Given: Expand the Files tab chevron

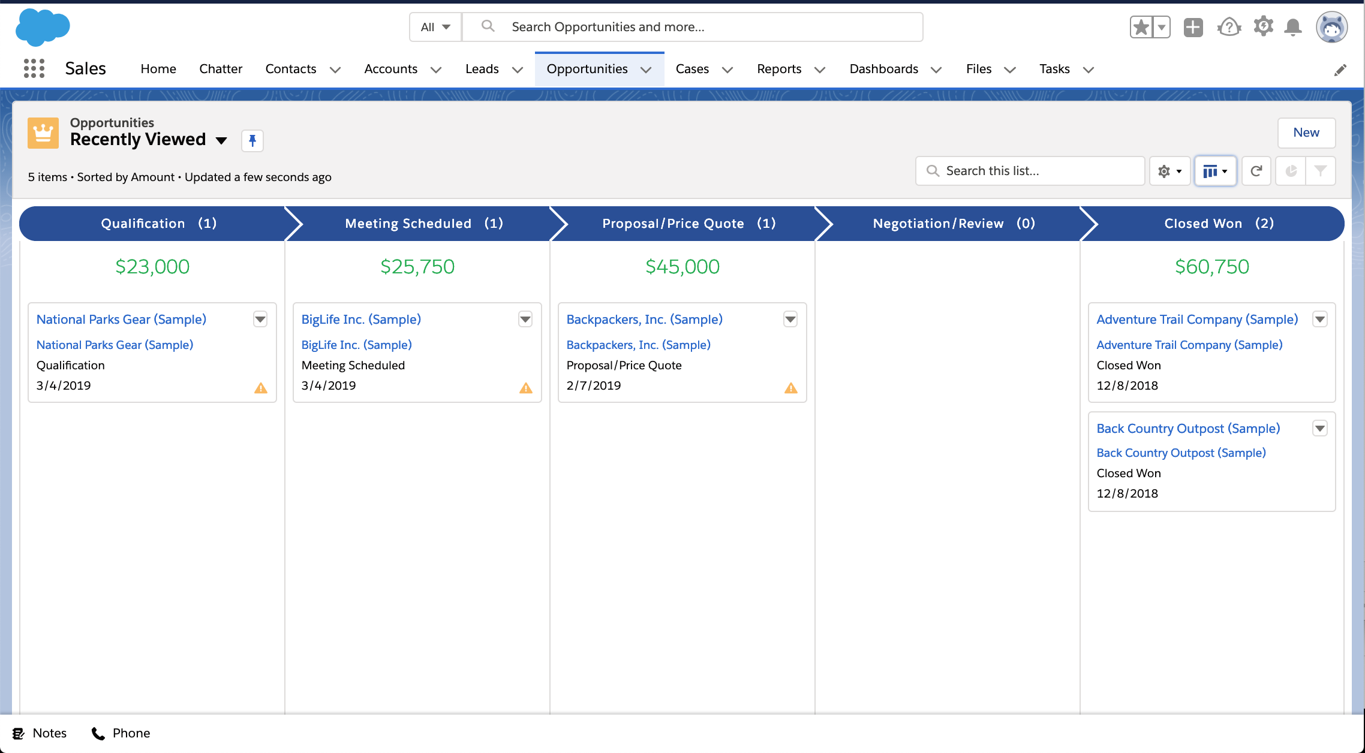Looking at the screenshot, I should [x=1010, y=70].
